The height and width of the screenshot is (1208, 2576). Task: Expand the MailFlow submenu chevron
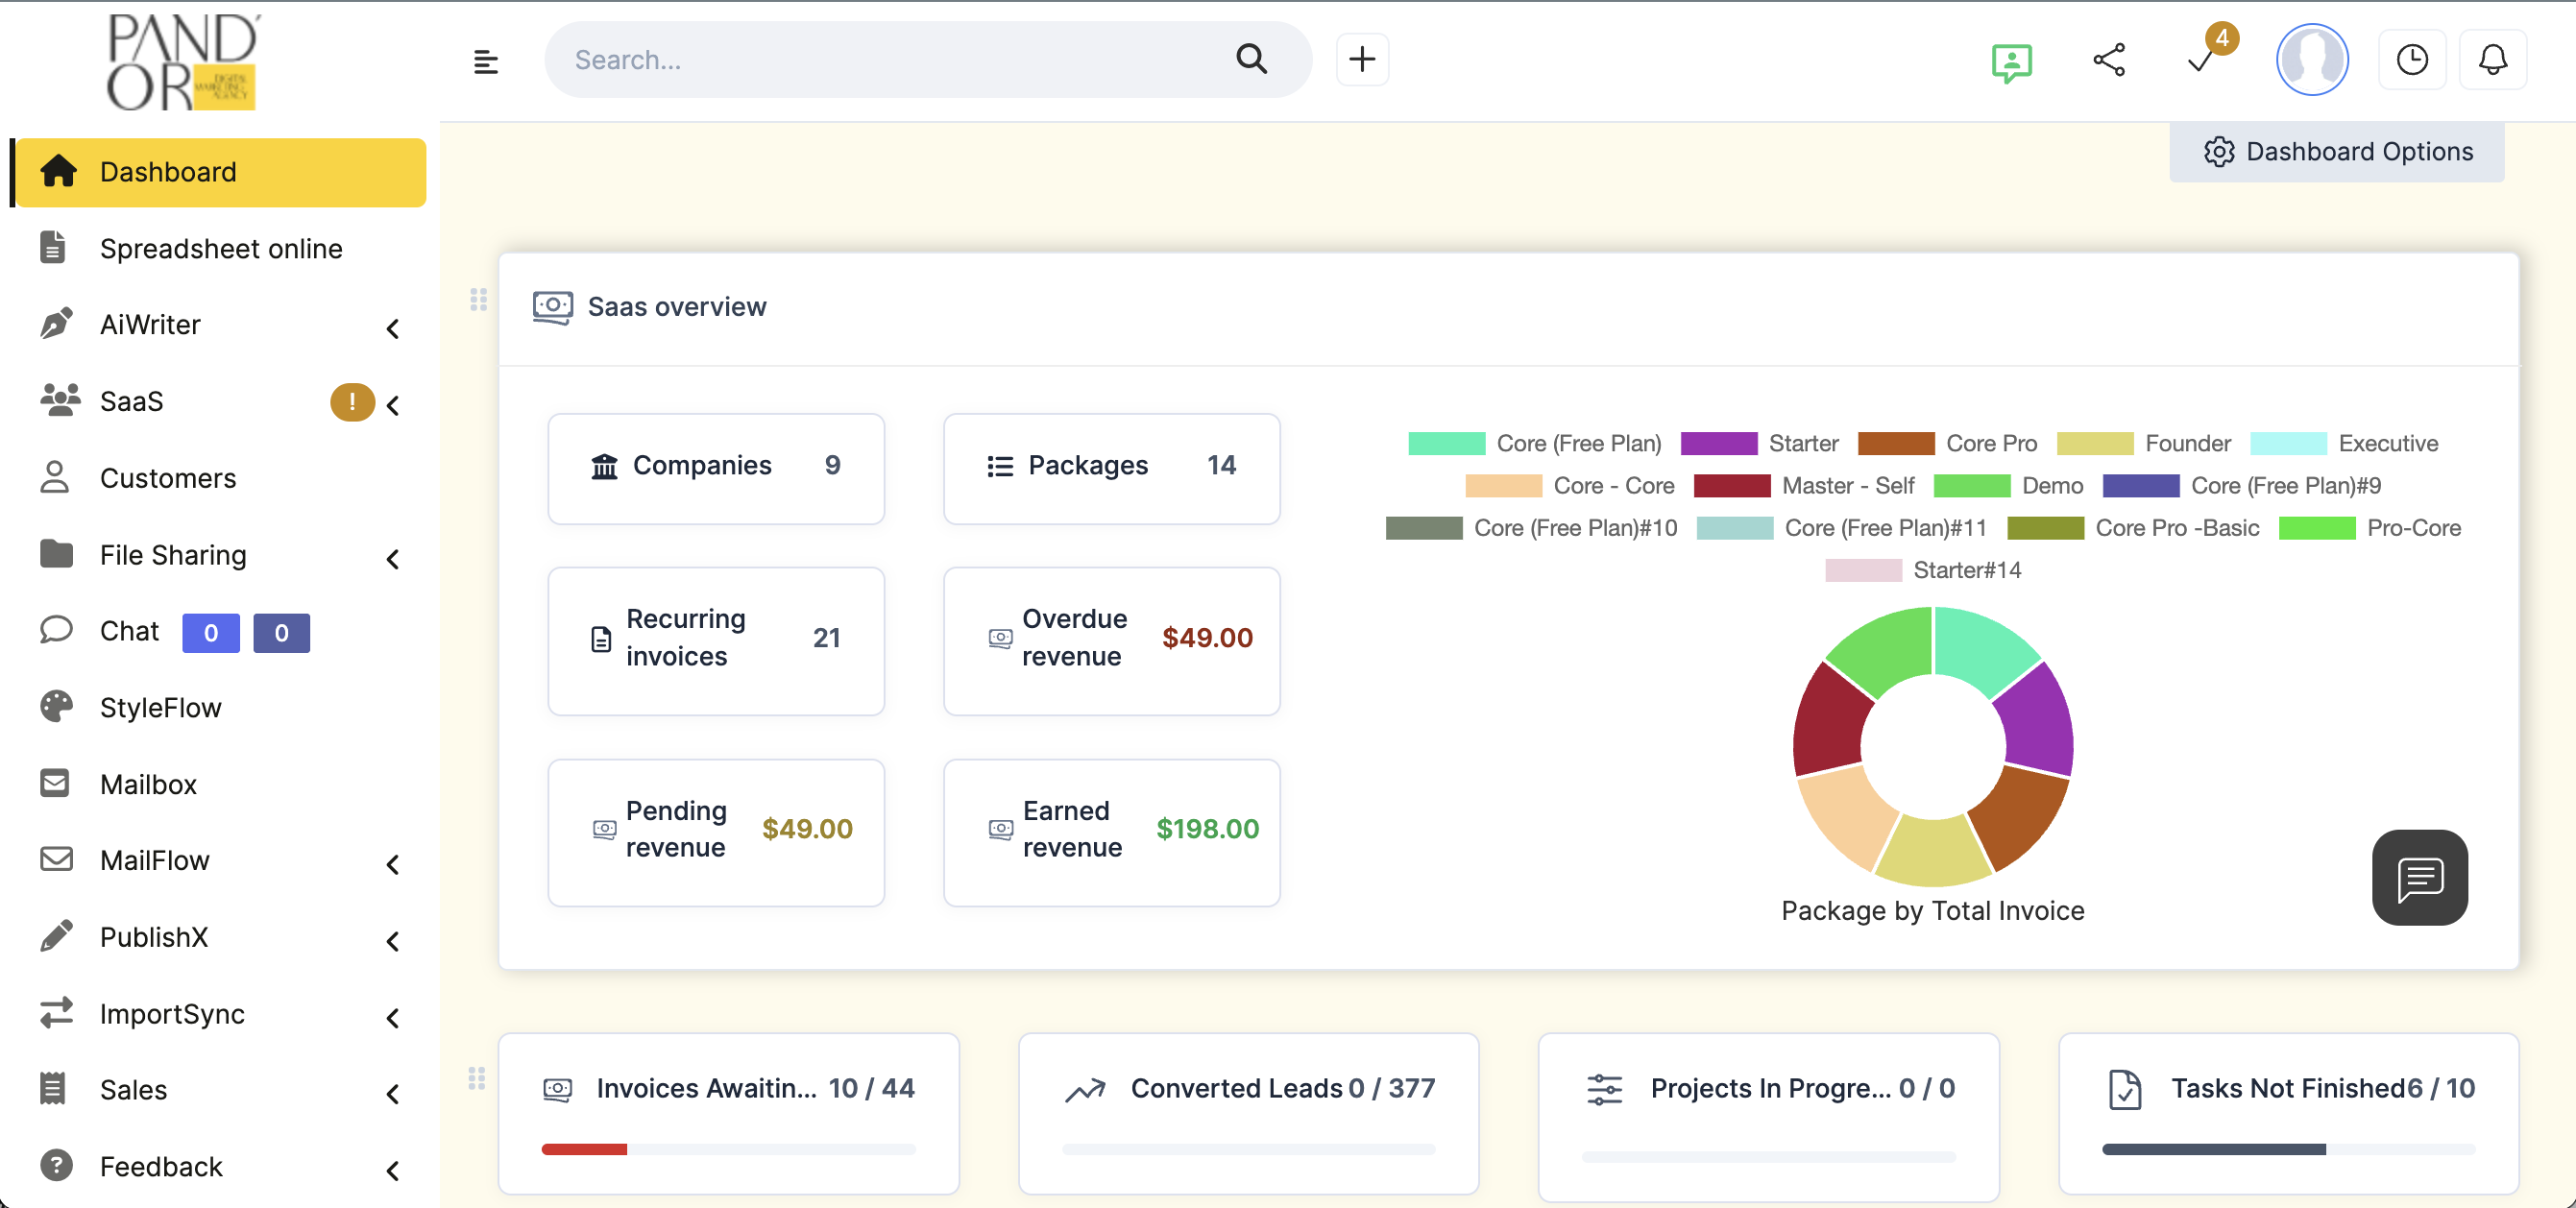393,864
